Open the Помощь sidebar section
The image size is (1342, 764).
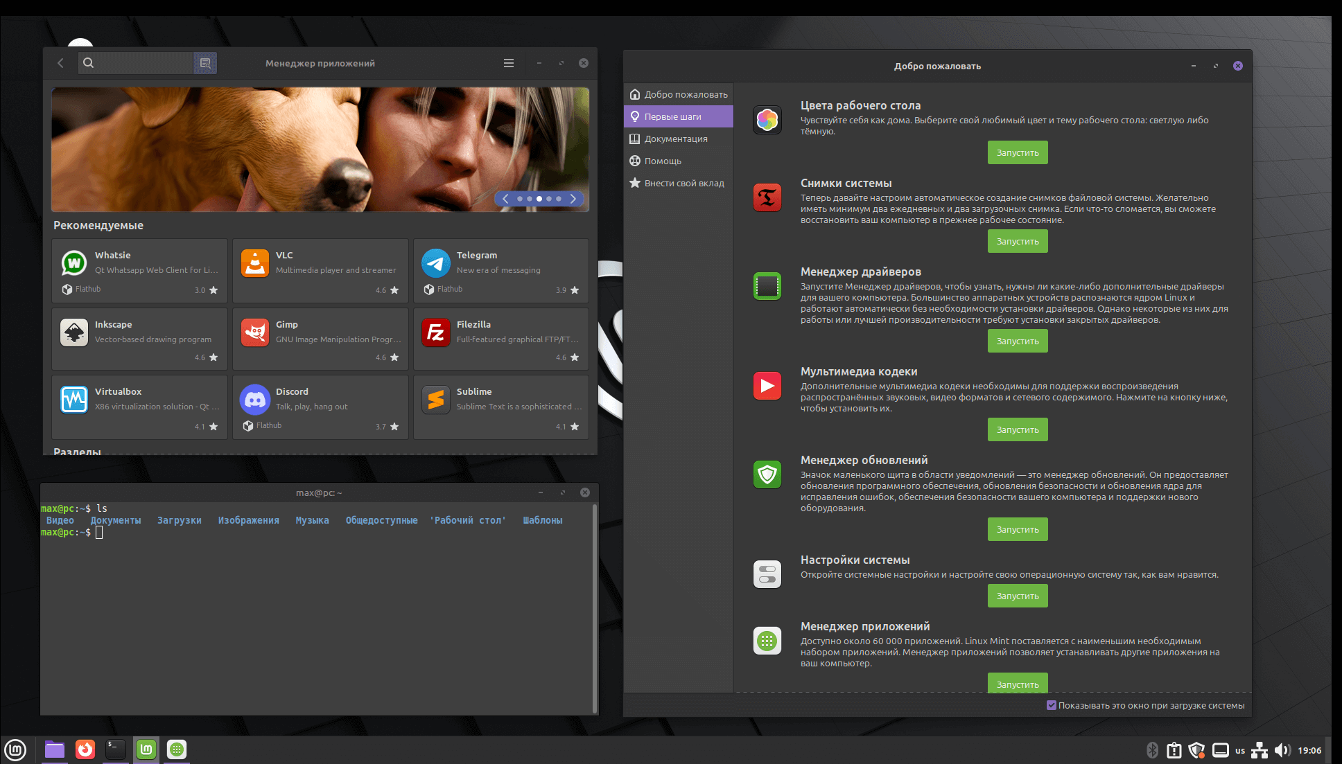[663, 161]
